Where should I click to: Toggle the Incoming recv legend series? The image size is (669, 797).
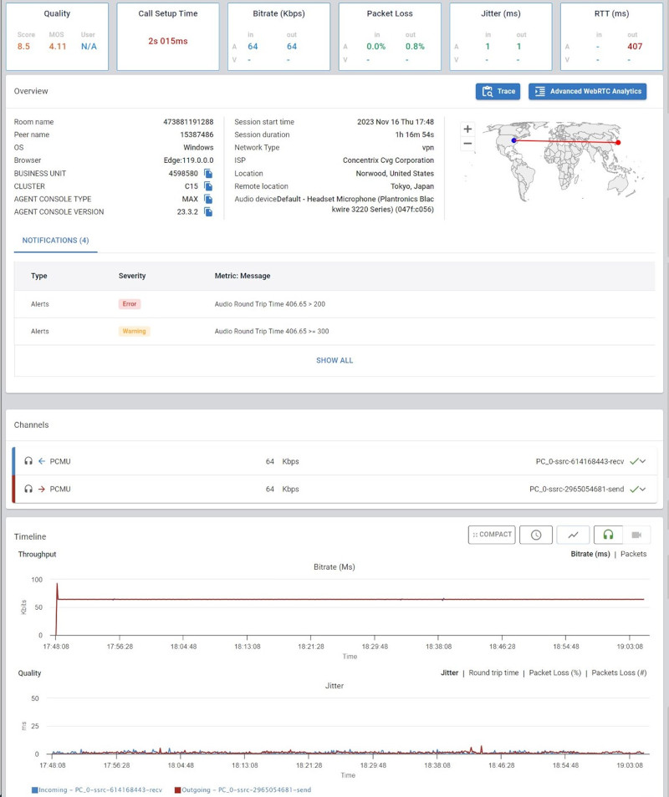click(97, 789)
